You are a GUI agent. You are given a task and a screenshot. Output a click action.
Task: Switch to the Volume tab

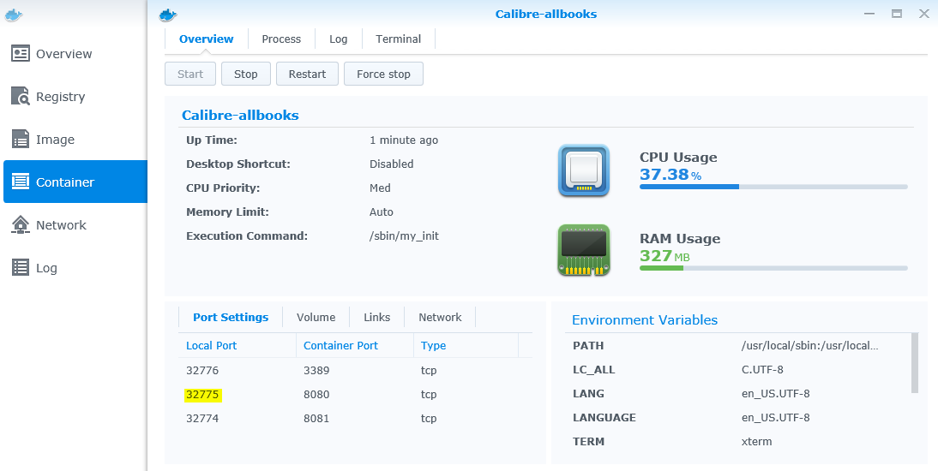point(316,318)
